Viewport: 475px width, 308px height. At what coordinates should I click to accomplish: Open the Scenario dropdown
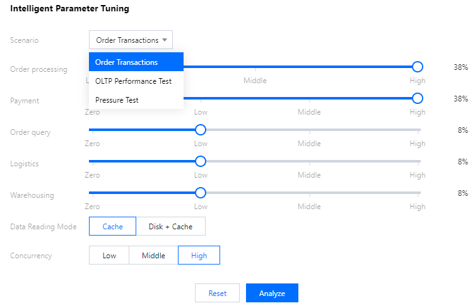(131, 40)
